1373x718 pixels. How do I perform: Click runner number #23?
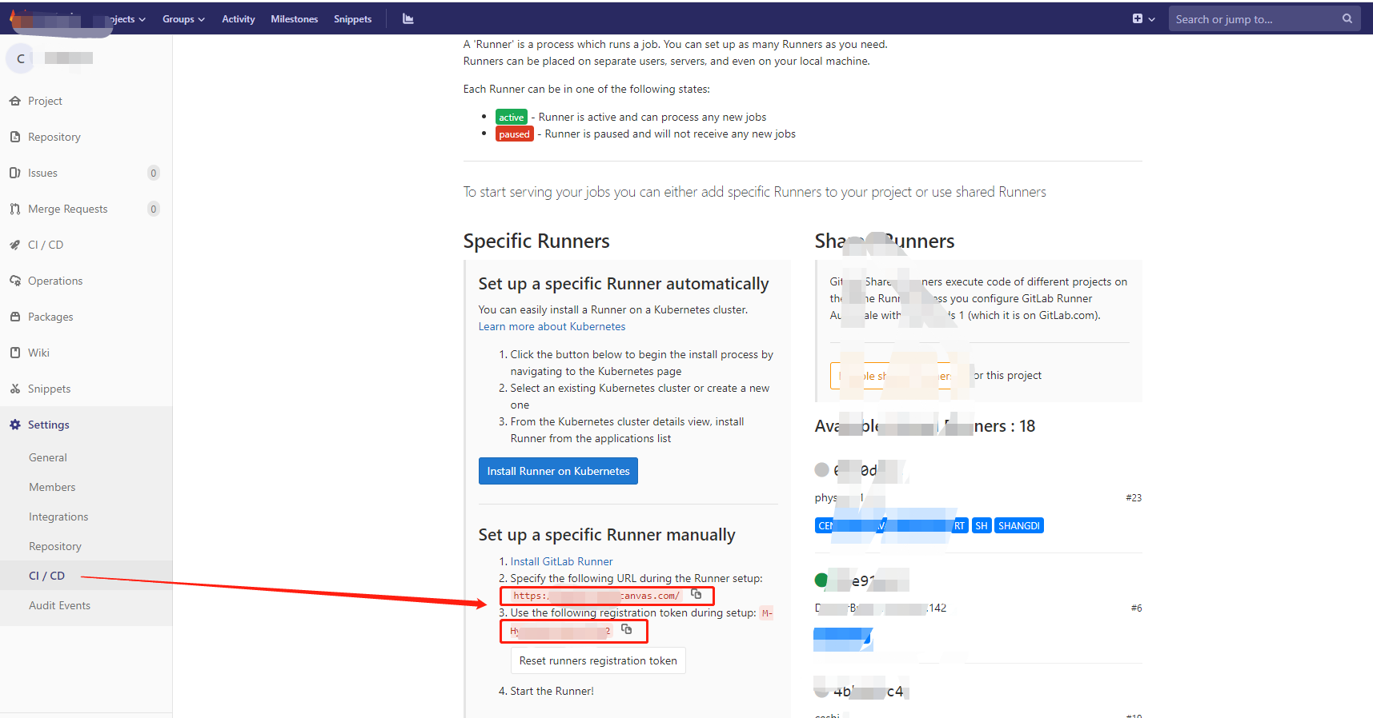[1134, 497]
